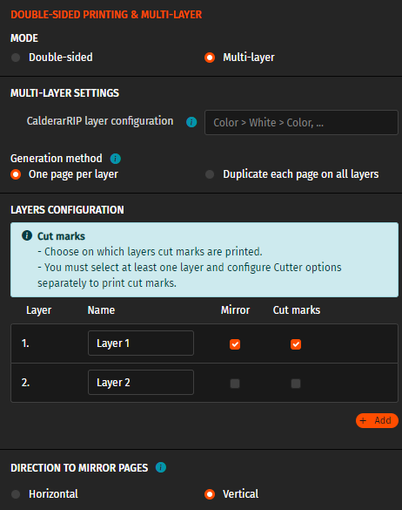Click the Cut marks info icon in notice
The image size is (402, 510).
click(27, 235)
